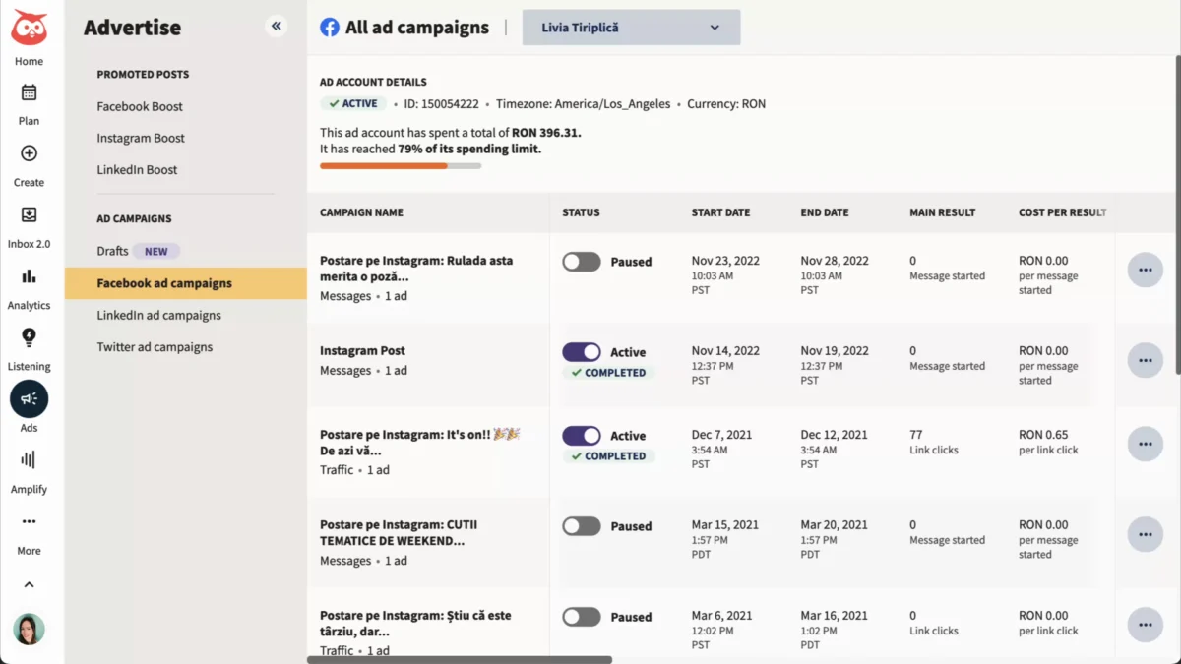Click the spending limit progress bar
The height and width of the screenshot is (664, 1181).
(x=401, y=166)
